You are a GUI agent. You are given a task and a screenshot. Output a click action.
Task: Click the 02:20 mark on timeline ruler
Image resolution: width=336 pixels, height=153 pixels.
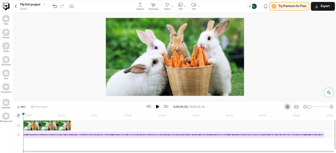pos(162,116)
